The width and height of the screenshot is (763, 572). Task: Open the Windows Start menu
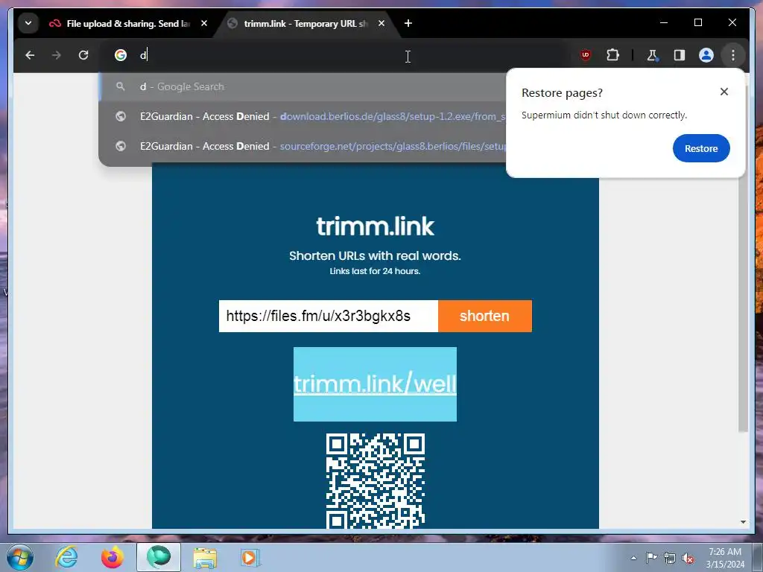click(19, 557)
